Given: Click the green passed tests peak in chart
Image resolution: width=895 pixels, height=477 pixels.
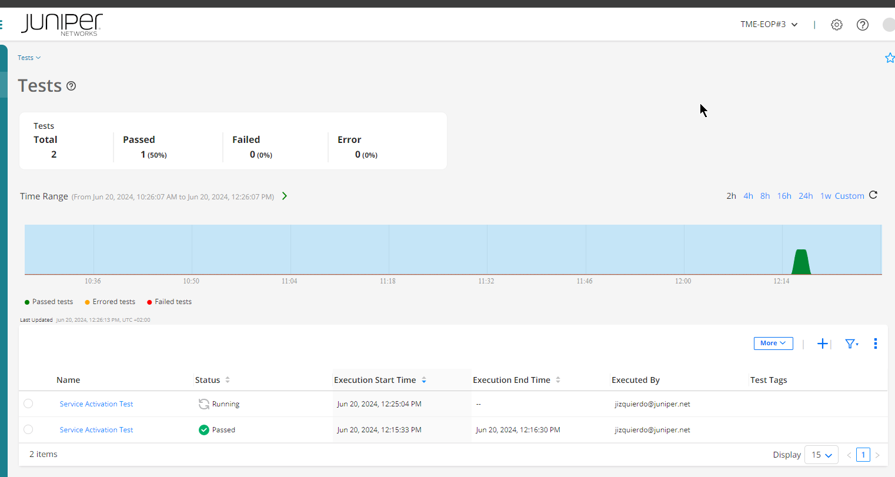Looking at the screenshot, I should point(801,262).
